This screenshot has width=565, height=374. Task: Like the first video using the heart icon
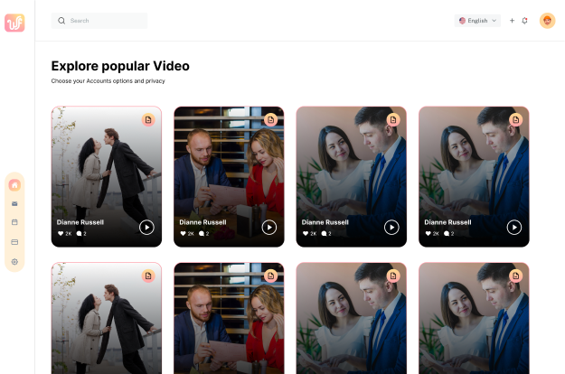point(61,233)
